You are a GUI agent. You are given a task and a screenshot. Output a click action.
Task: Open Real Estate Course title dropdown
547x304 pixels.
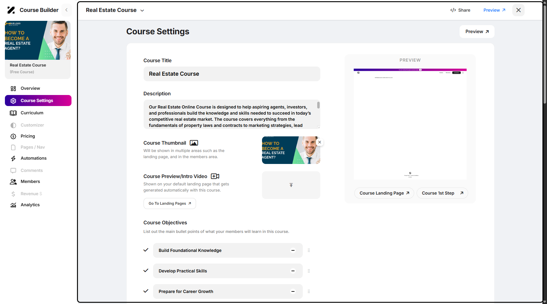pyautogui.click(x=115, y=10)
